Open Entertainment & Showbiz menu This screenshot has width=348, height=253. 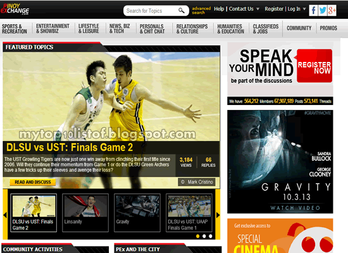point(53,28)
